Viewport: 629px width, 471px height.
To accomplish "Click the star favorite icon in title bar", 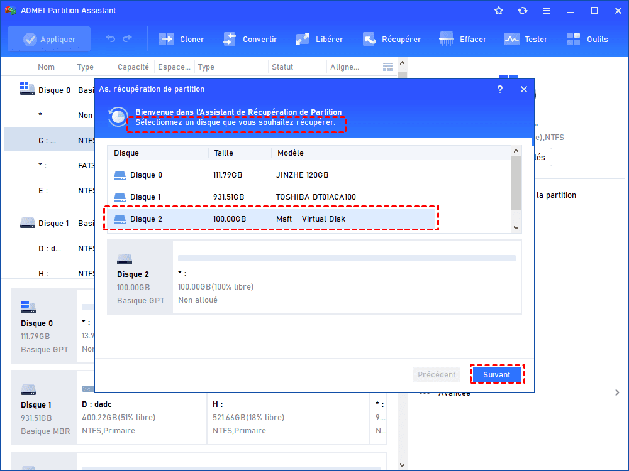I will click(x=499, y=11).
